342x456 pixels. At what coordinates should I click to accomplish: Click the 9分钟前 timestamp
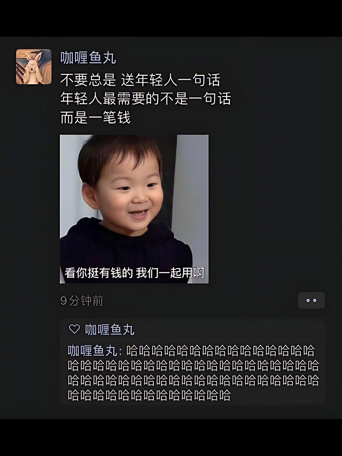(82, 301)
